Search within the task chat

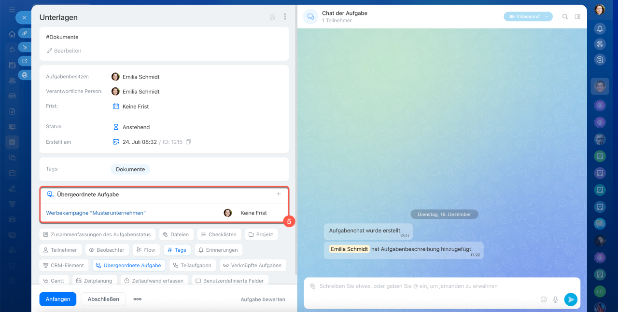[x=565, y=16]
